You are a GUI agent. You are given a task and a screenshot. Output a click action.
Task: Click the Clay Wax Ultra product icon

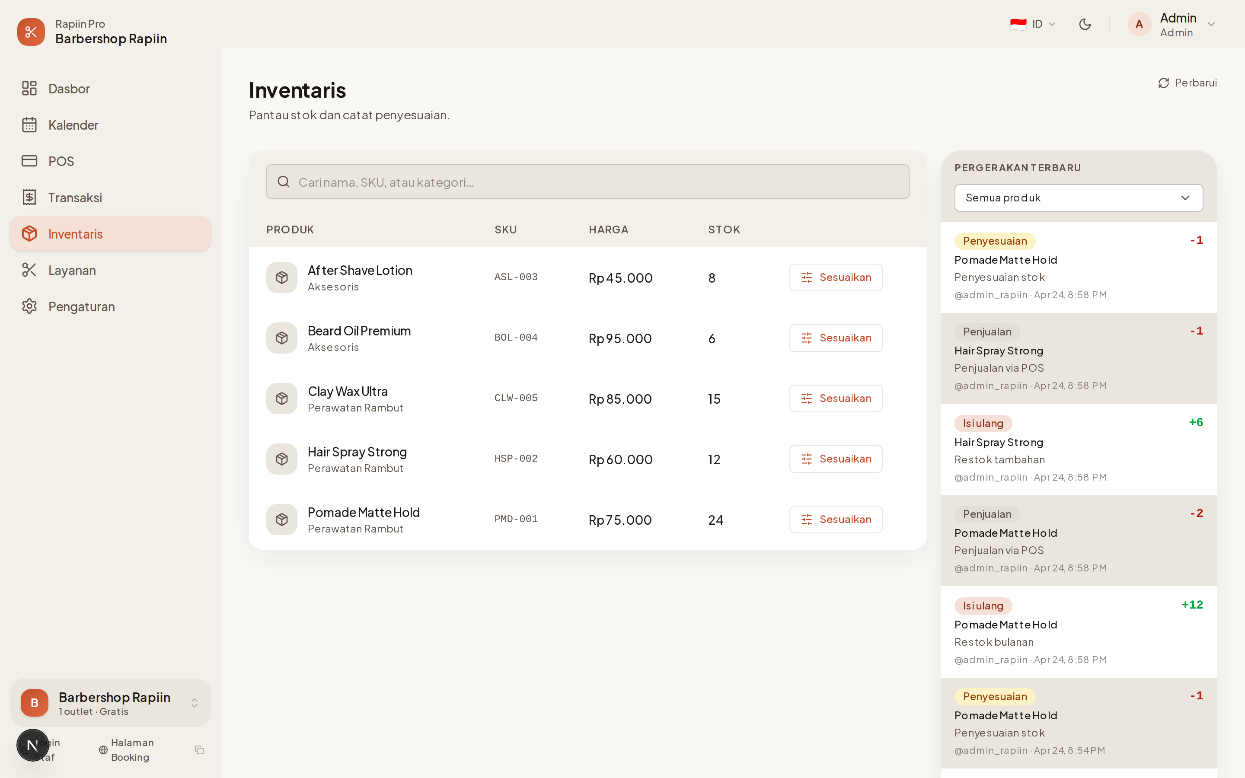click(x=281, y=399)
